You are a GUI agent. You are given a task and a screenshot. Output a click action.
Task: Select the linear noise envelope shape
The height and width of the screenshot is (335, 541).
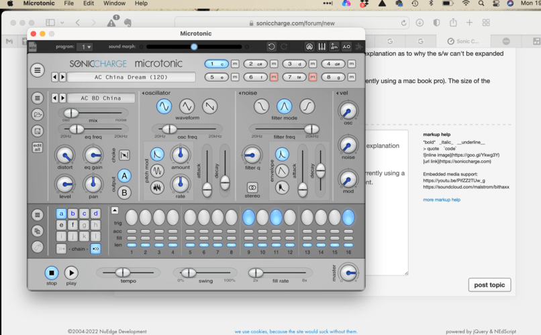pyautogui.click(x=282, y=171)
